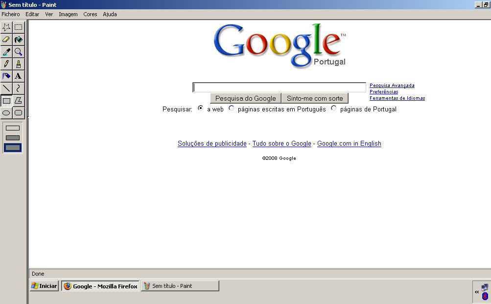Pick the Airbrush spray tool
Viewport: 491px width, 304px height.
[6, 76]
